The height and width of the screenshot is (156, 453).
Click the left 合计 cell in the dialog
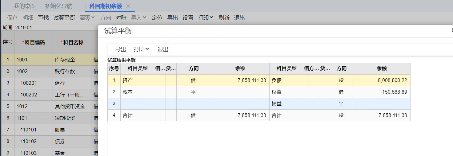click(138, 115)
